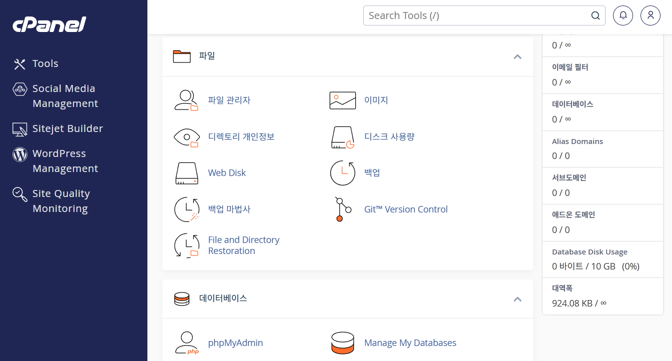This screenshot has width=672, height=361.
Task: Open WordPress Management in the sidebar
Action: [x=65, y=161]
